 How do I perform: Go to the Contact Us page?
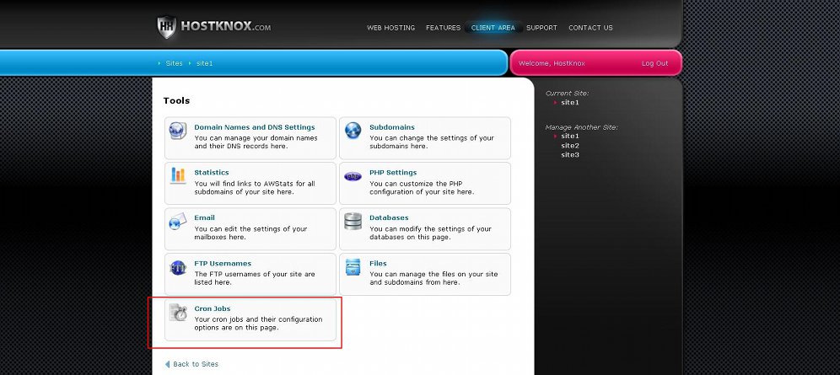(x=590, y=28)
